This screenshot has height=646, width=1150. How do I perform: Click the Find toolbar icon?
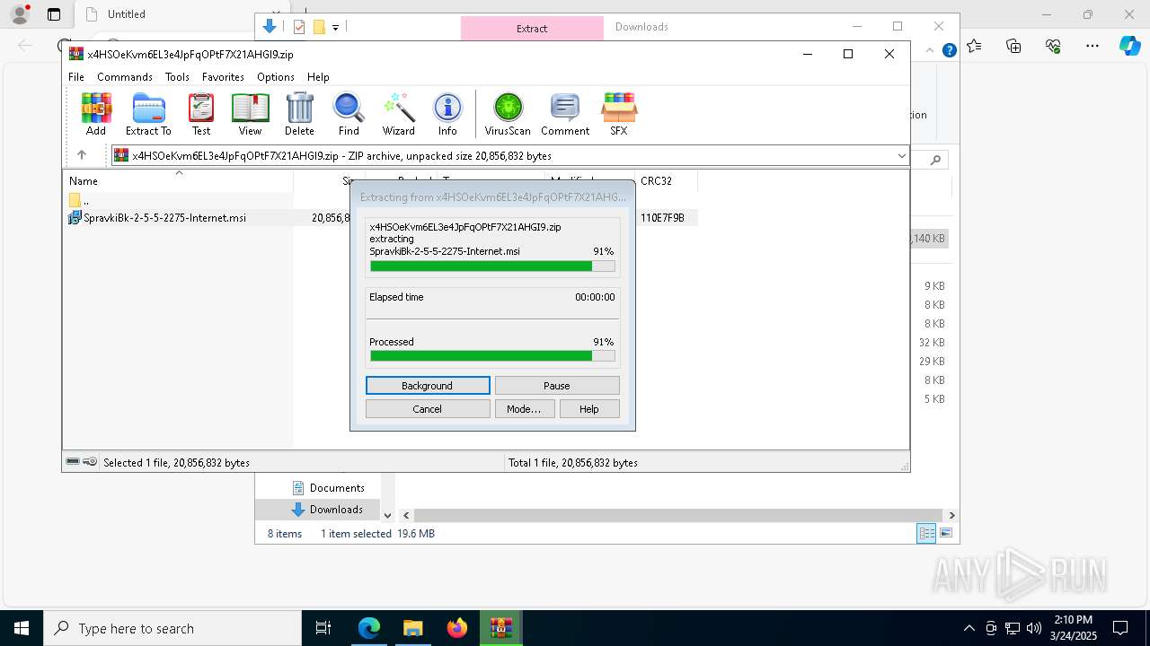pos(349,114)
